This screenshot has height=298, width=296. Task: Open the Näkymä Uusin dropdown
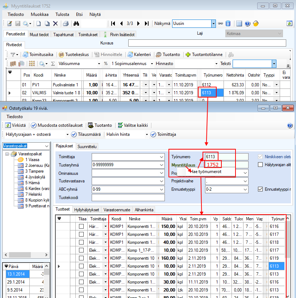tap(213, 23)
